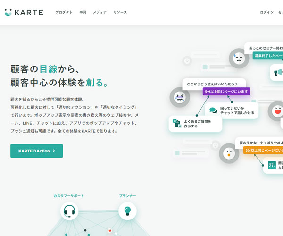The width and height of the screenshot is (283, 236).
Task: Click the sleepy sweating face avatar
Action: [239, 59]
